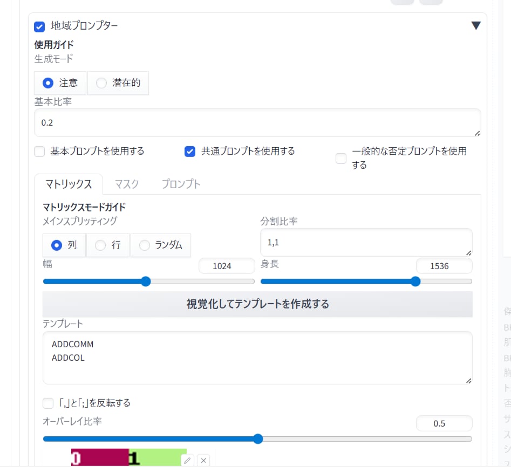The image size is (511, 467).
Task: Select 行 as main splitting option
Action: point(100,245)
